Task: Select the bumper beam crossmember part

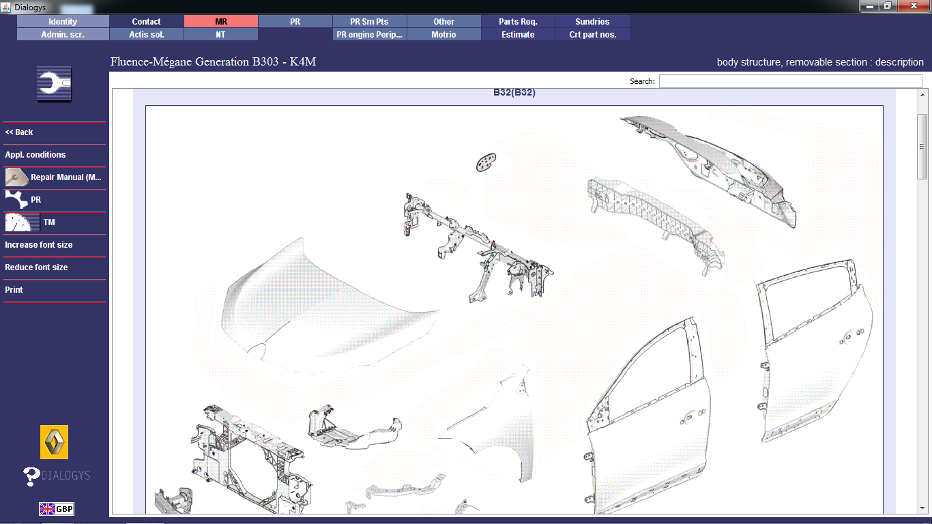Action: click(x=655, y=225)
